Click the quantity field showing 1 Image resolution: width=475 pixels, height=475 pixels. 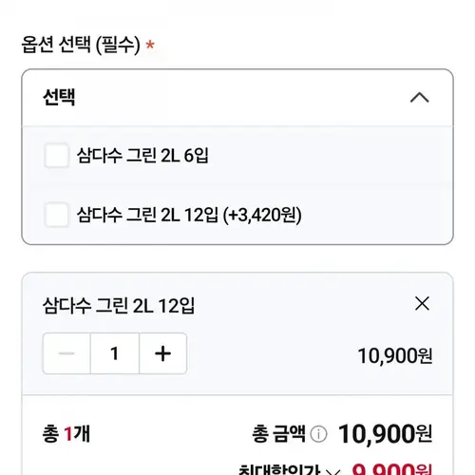[115, 353]
